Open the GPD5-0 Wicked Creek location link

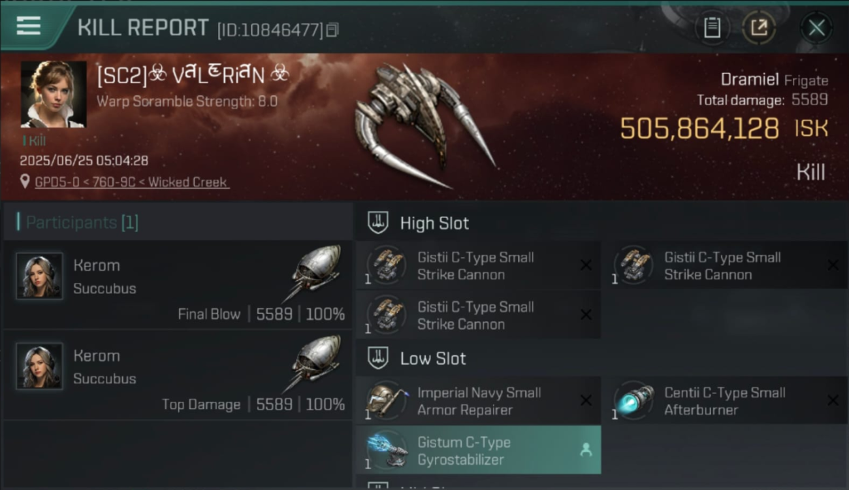tap(132, 182)
